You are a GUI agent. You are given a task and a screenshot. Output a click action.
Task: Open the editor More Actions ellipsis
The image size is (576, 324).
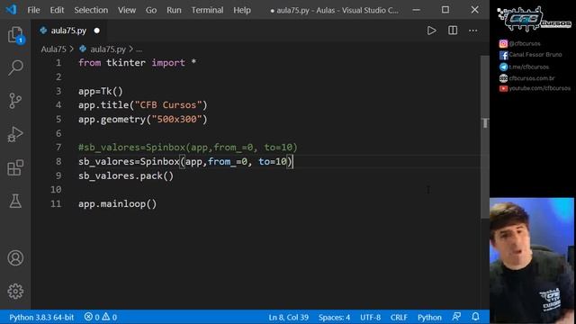point(473,31)
